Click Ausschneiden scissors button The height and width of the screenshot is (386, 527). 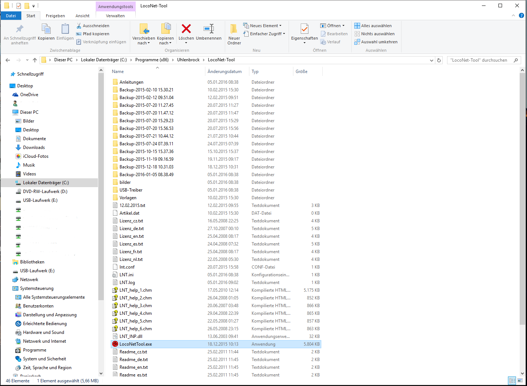tap(93, 26)
